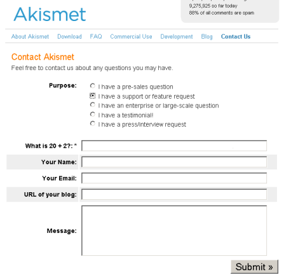Pick the testimonial radio button

pyautogui.click(x=93, y=115)
